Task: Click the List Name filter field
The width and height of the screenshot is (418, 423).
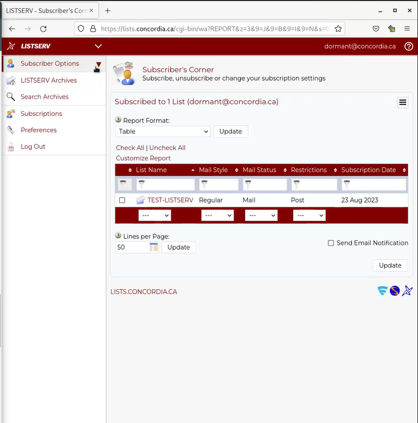Action: tap(165, 185)
